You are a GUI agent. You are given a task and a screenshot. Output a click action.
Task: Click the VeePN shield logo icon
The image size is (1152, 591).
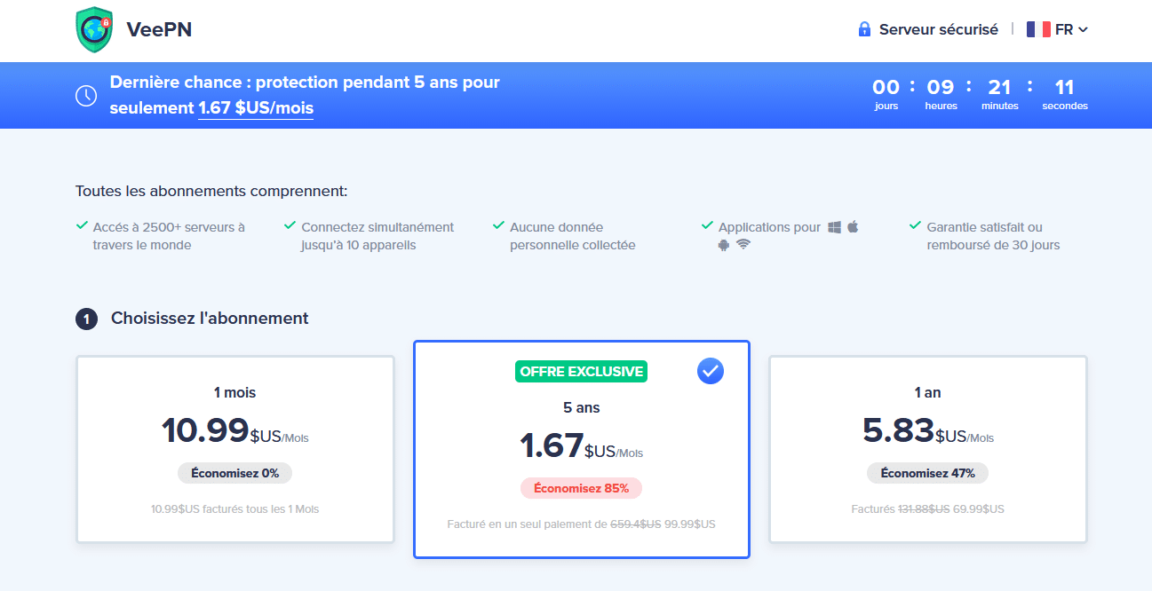coord(94,30)
